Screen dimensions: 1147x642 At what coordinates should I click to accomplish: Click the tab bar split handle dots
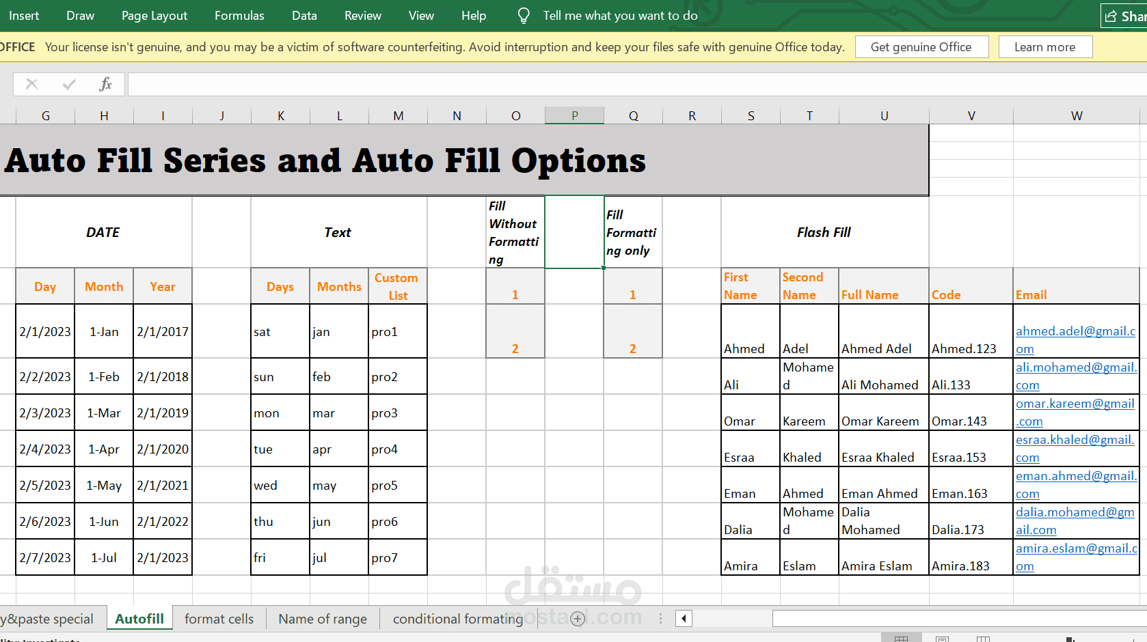tap(660, 619)
